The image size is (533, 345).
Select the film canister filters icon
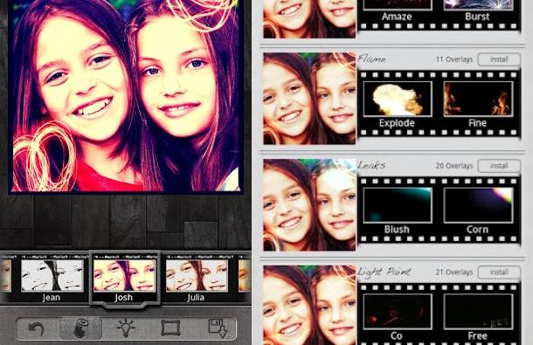click(x=81, y=328)
